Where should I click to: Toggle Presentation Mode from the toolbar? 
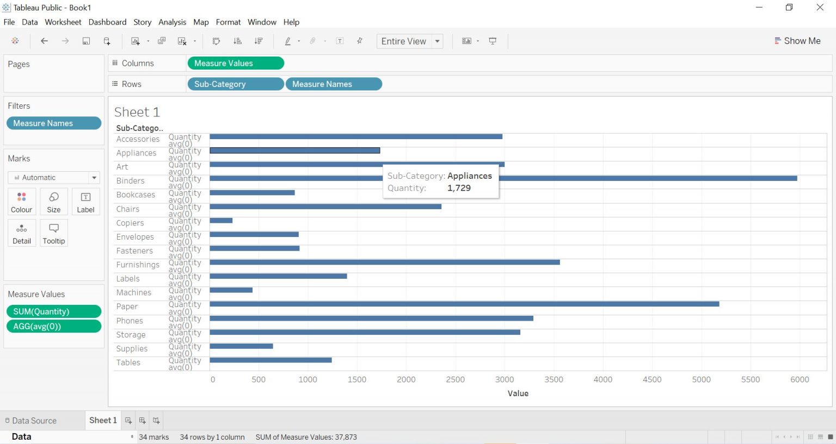click(x=493, y=41)
